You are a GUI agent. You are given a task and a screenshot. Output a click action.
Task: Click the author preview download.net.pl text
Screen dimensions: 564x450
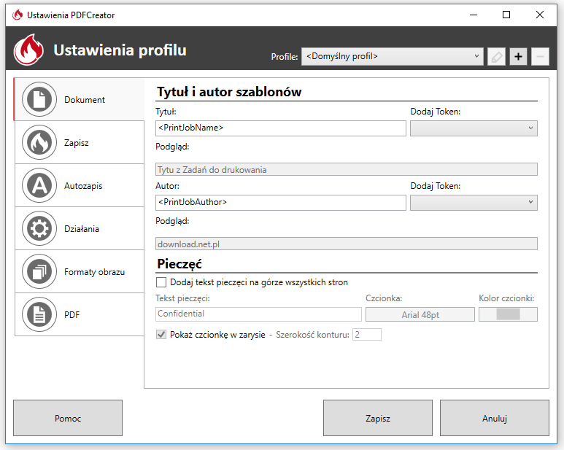pyautogui.click(x=188, y=244)
